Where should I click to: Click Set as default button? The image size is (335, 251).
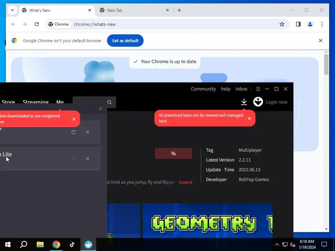tap(125, 41)
